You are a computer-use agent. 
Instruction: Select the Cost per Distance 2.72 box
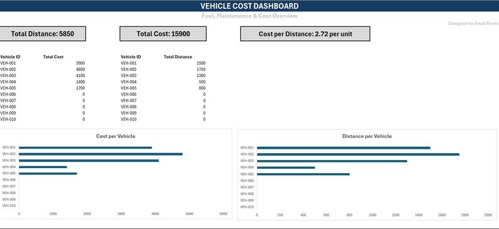(305, 34)
